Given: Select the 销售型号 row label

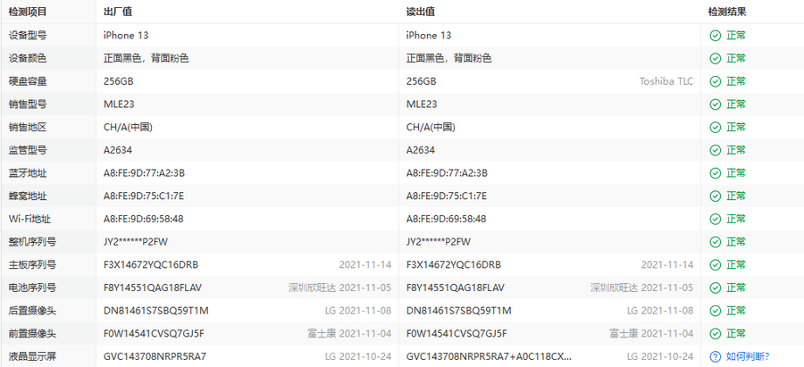Looking at the screenshot, I should pyautogui.click(x=28, y=104).
